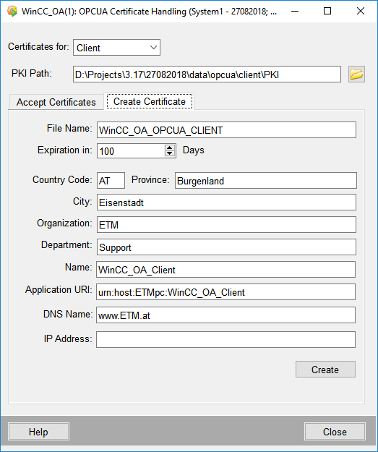Click into the Province field

266,181
